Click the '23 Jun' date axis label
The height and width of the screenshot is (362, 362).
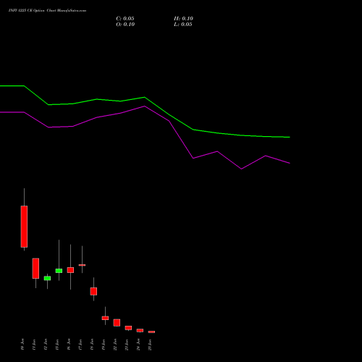pos(127,345)
